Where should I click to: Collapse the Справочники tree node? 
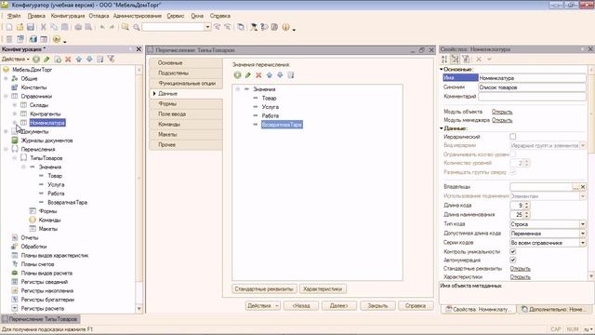(x=6, y=97)
